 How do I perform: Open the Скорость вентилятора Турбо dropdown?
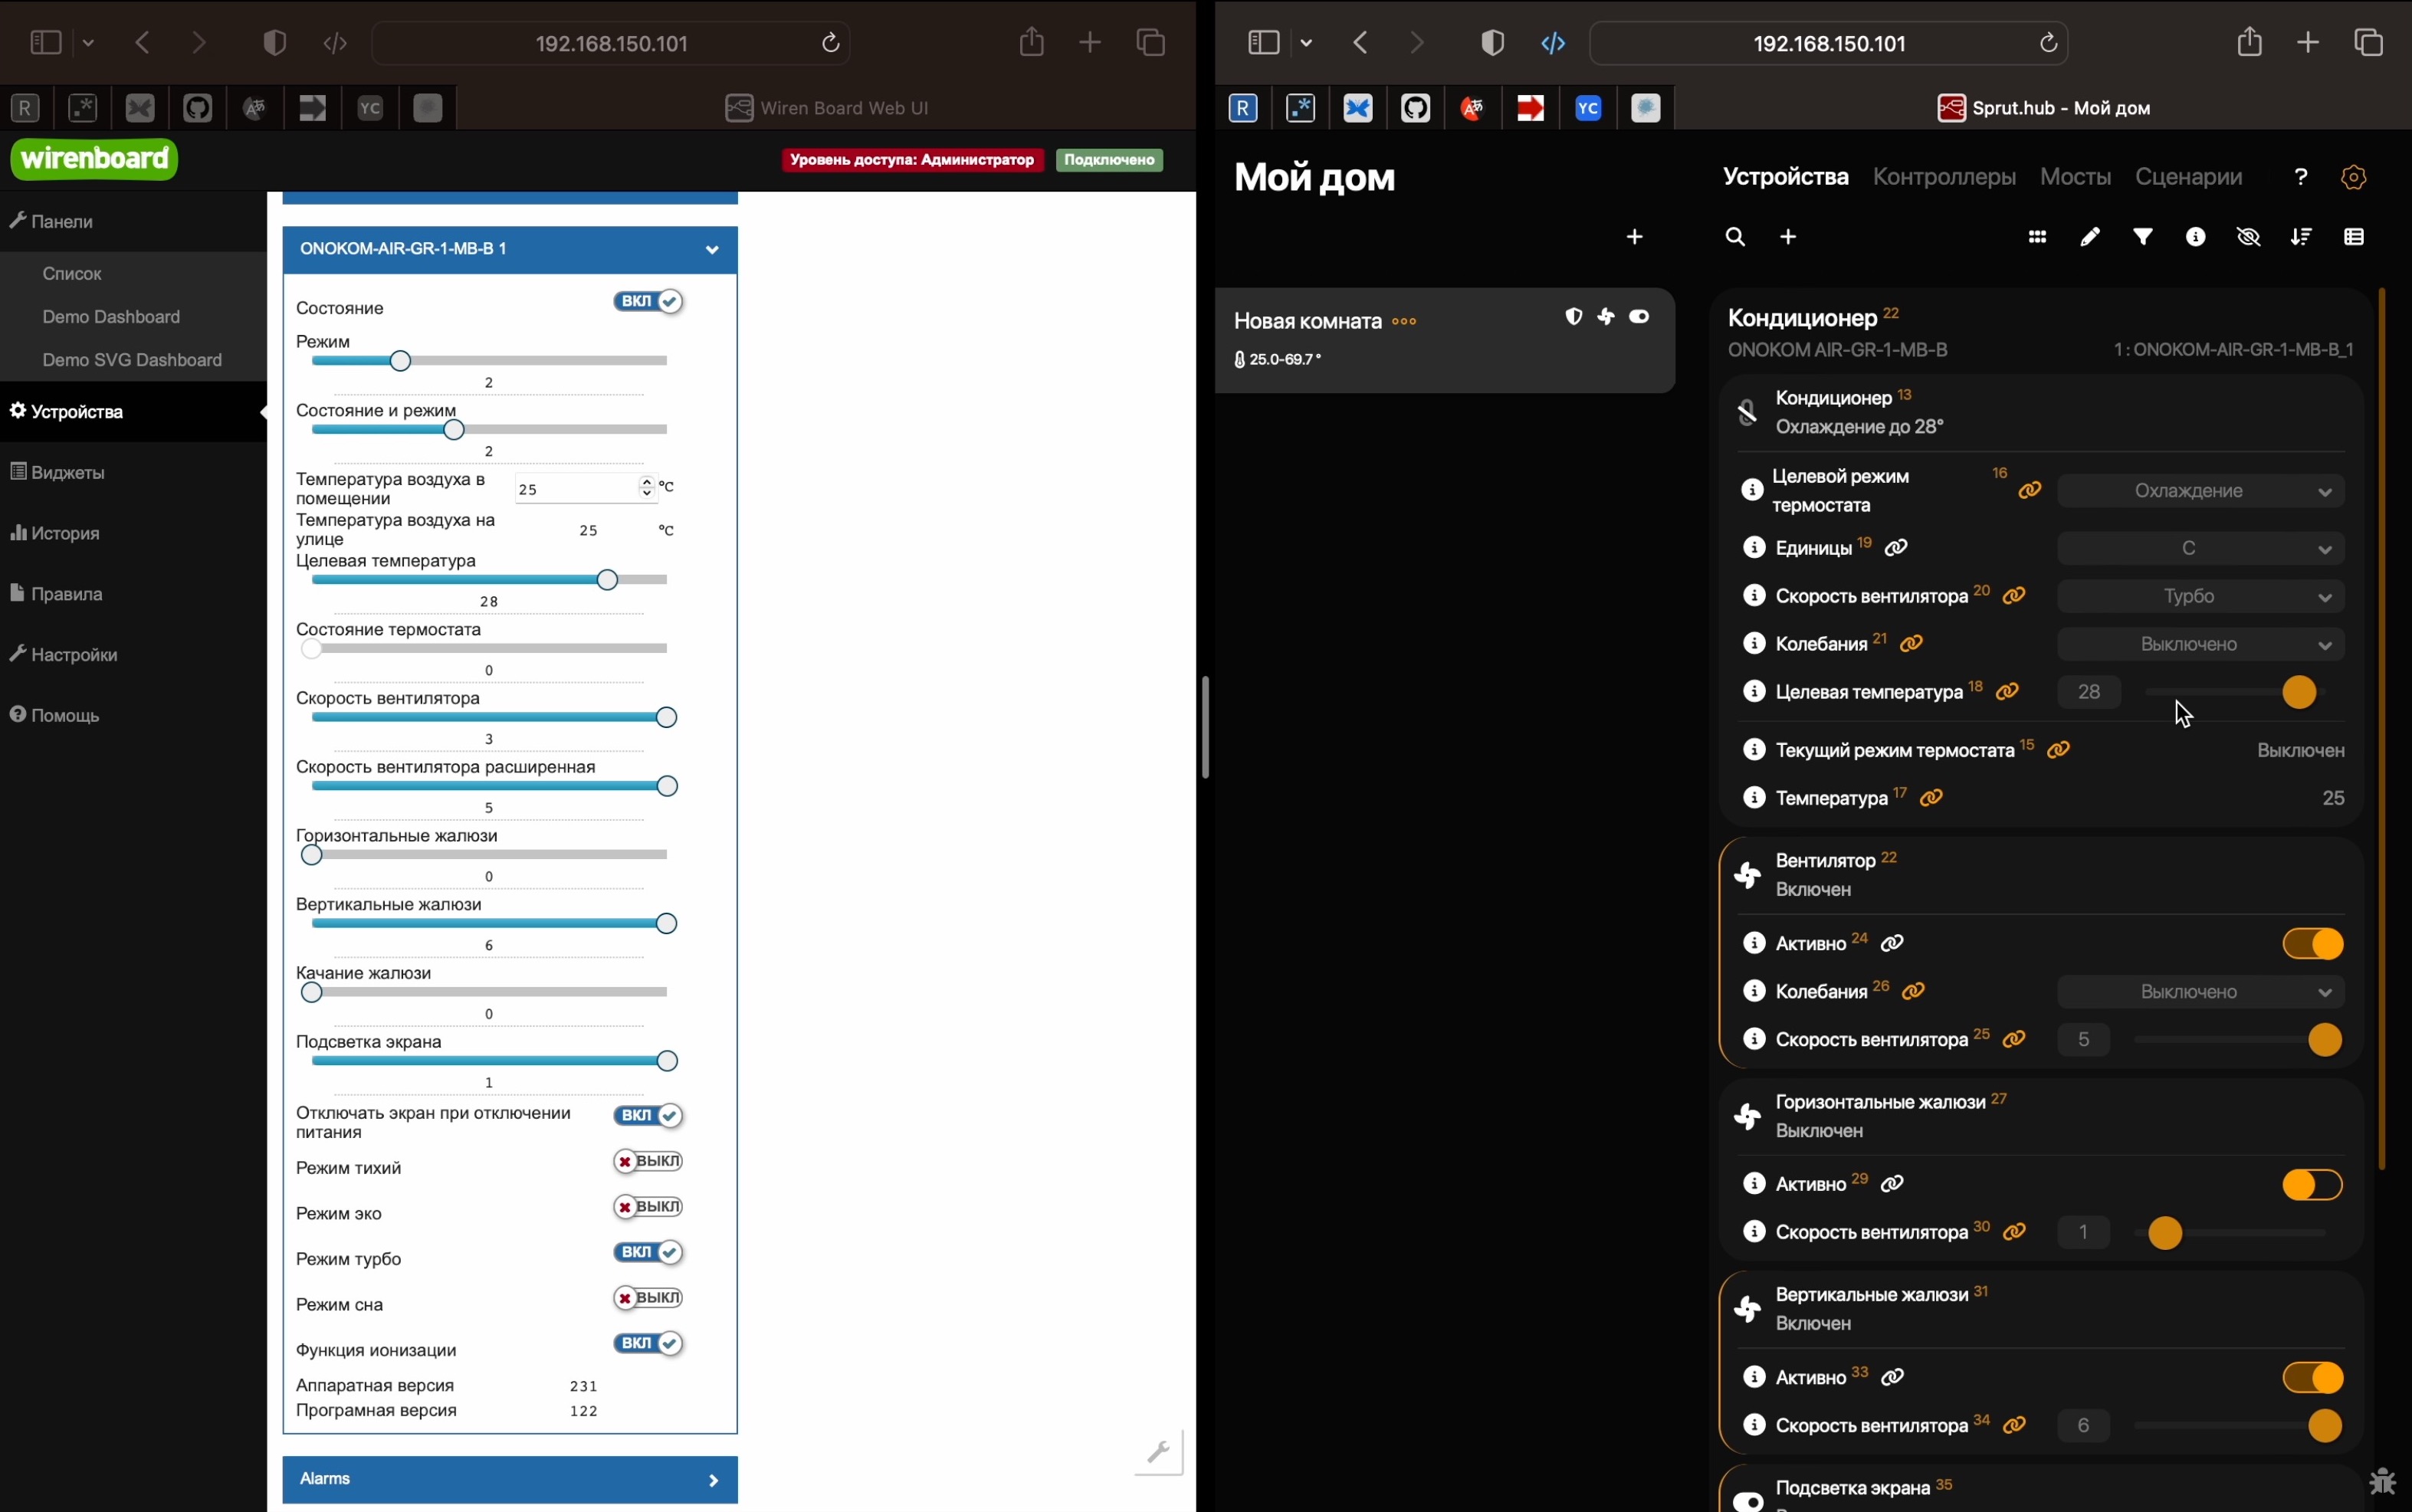[x=2201, y=597]
